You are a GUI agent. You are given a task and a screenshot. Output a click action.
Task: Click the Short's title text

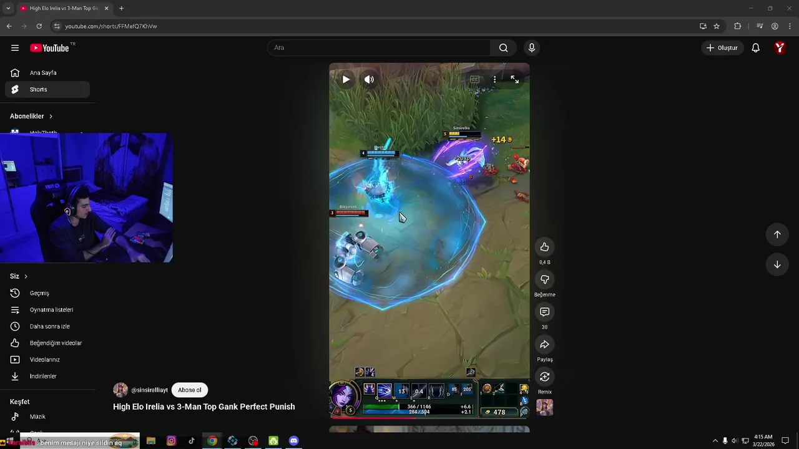pyautogui.click(x=203, y=407)
